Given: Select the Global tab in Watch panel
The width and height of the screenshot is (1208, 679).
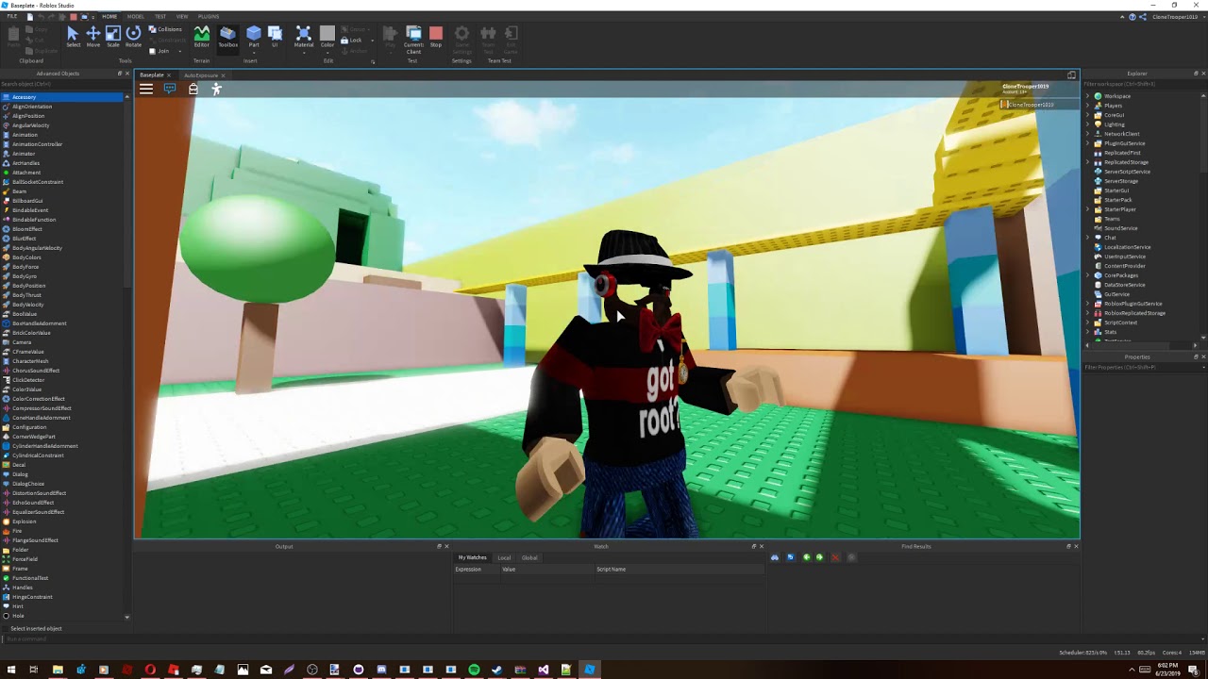Looking at the screenshot, I should (x=529, y=557).
